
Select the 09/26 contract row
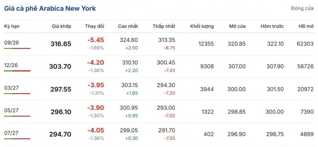point(159,44)
